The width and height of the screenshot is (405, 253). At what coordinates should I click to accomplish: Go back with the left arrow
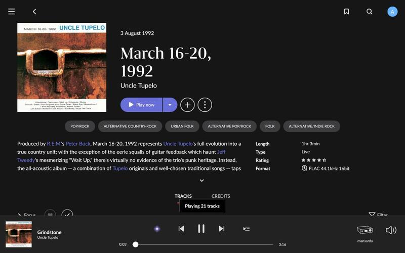[34, 11]
